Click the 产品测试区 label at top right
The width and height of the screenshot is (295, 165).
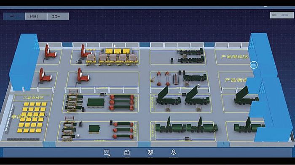click(x=235, y=57)
